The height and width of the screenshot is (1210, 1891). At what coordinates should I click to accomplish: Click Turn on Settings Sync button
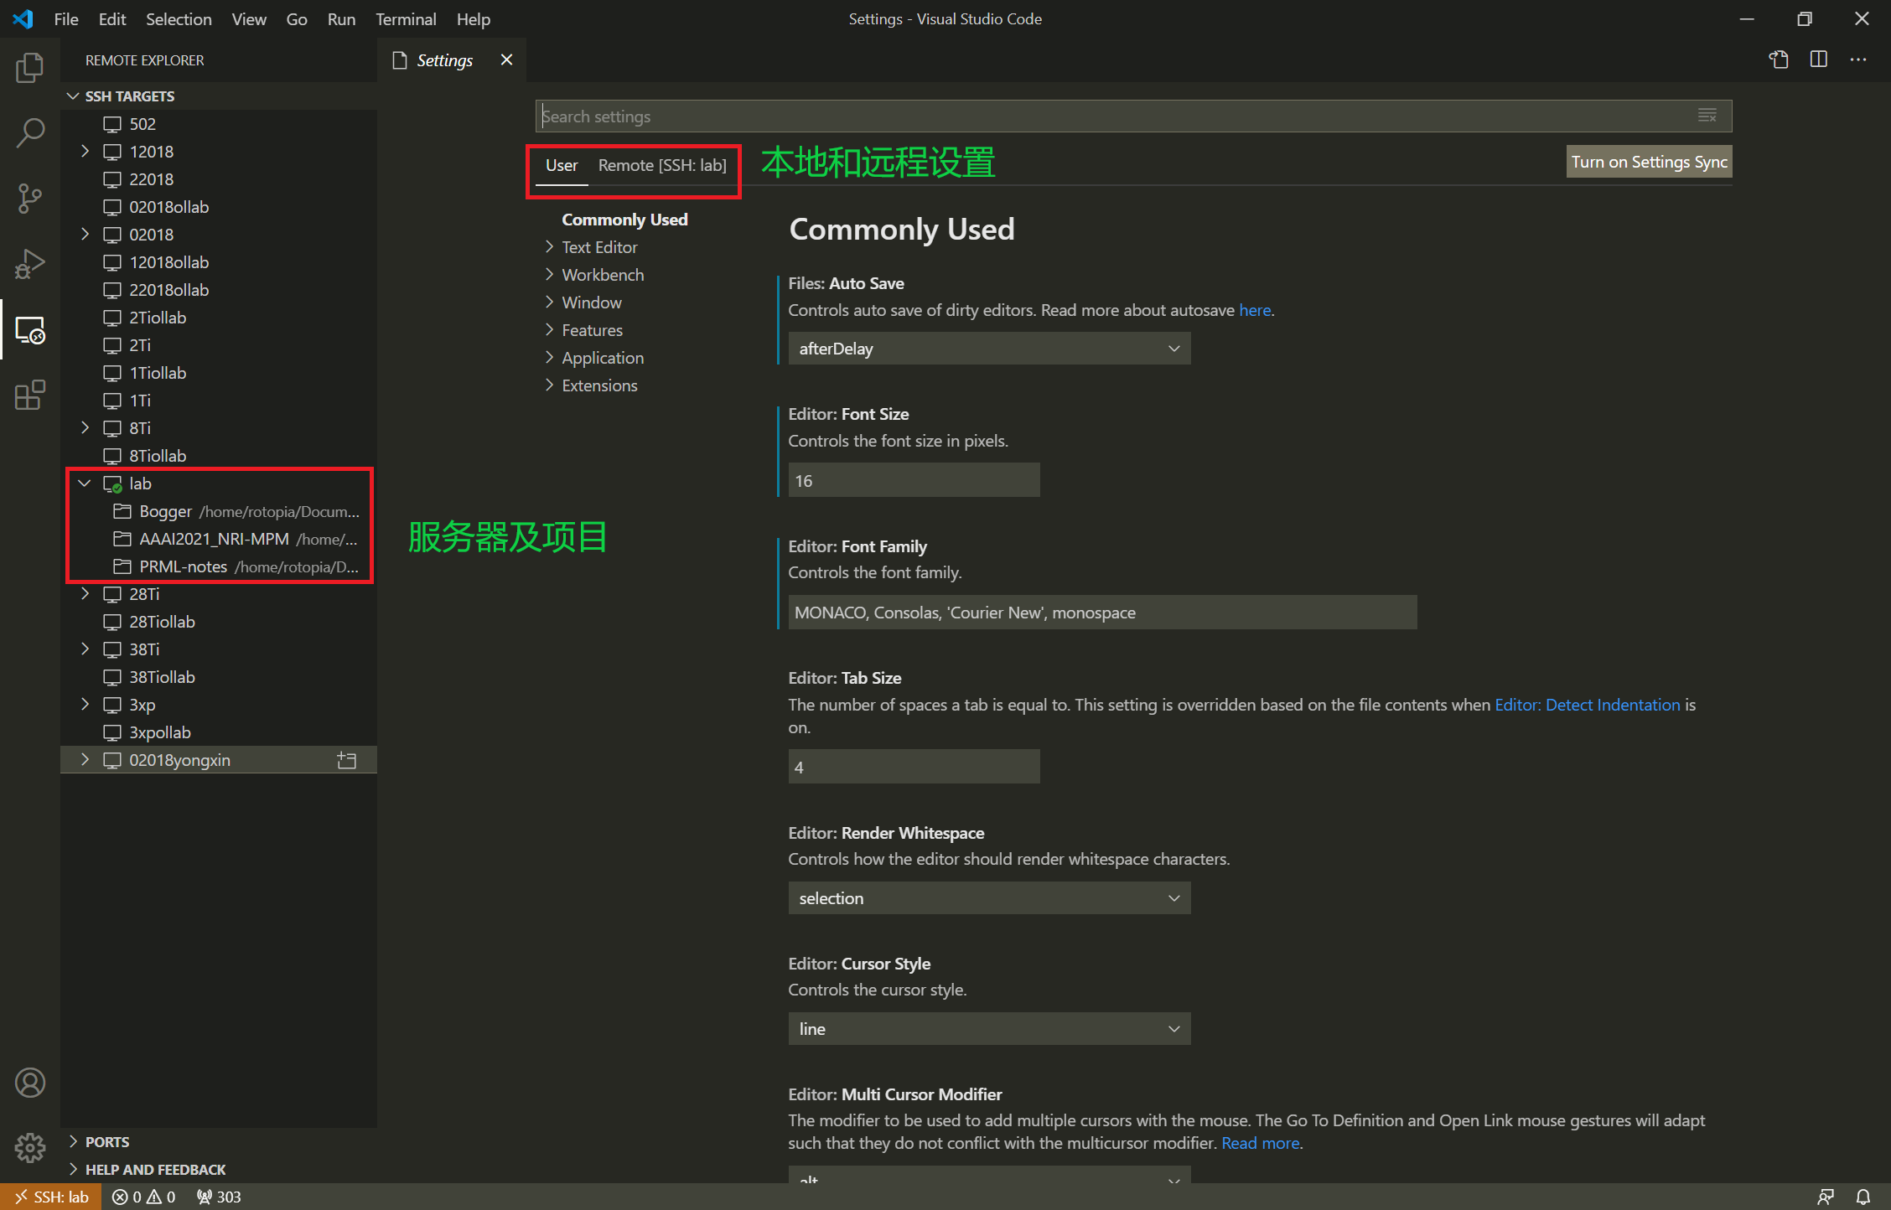coord(1651,161)
